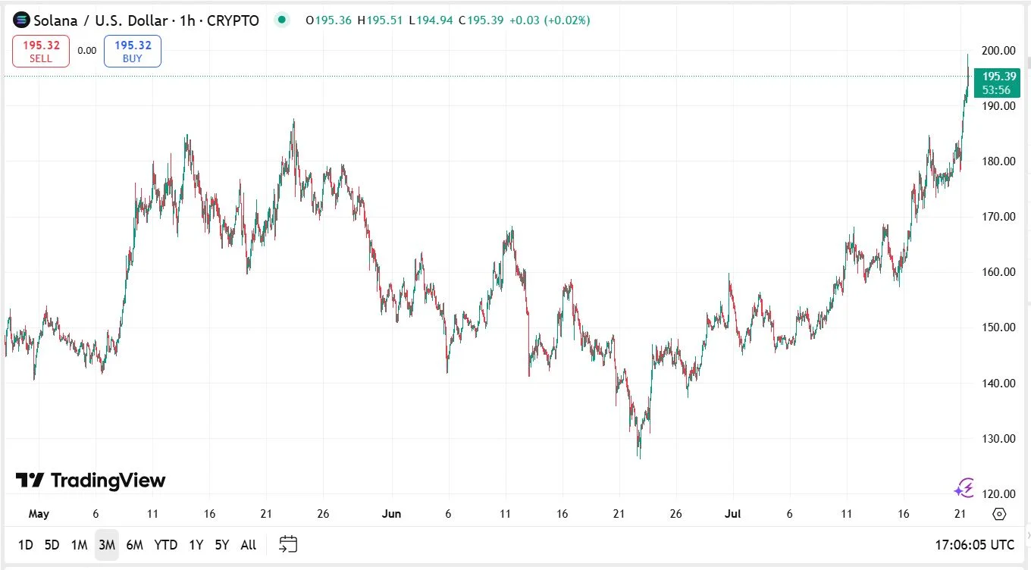
Task: Click the Solana coin logo icon
Action: [22, 20]
